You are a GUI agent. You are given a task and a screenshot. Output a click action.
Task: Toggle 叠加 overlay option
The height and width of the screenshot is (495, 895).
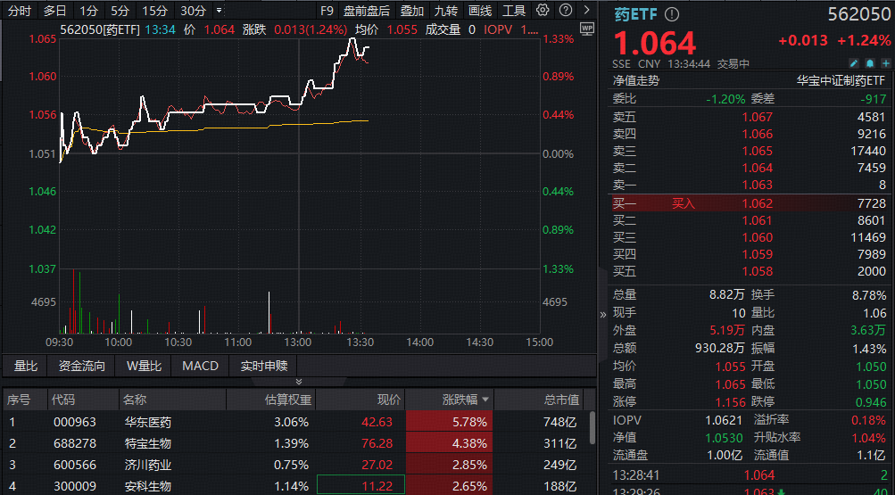[x=411, y=11]
